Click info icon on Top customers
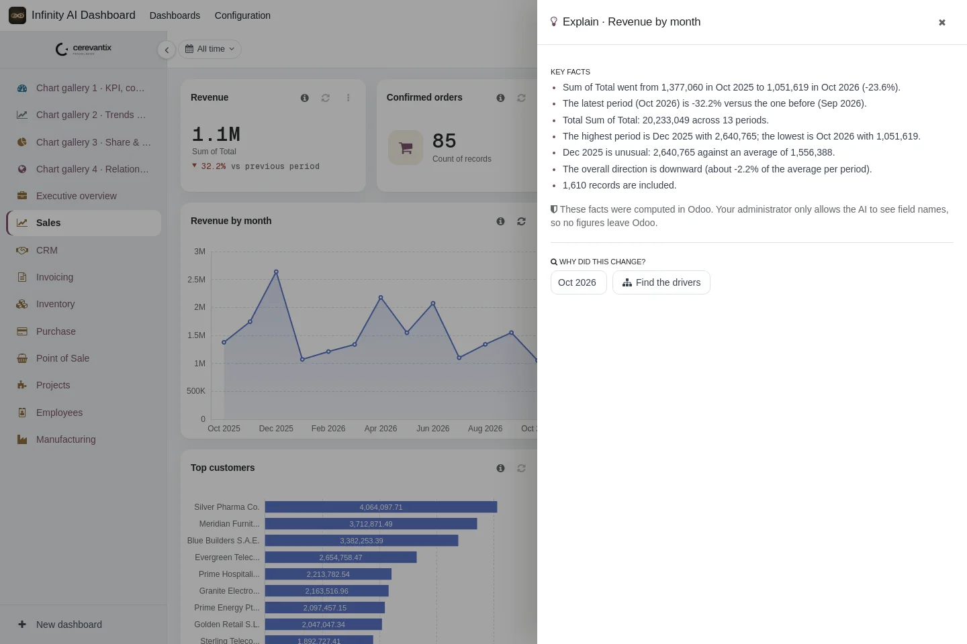The width and height of the screenshot is (967, 644). point(500,468)
